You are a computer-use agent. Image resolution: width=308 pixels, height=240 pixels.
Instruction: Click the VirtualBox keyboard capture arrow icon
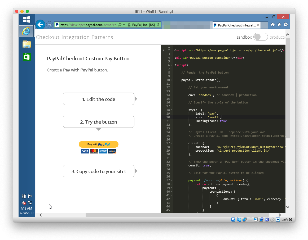278,220
